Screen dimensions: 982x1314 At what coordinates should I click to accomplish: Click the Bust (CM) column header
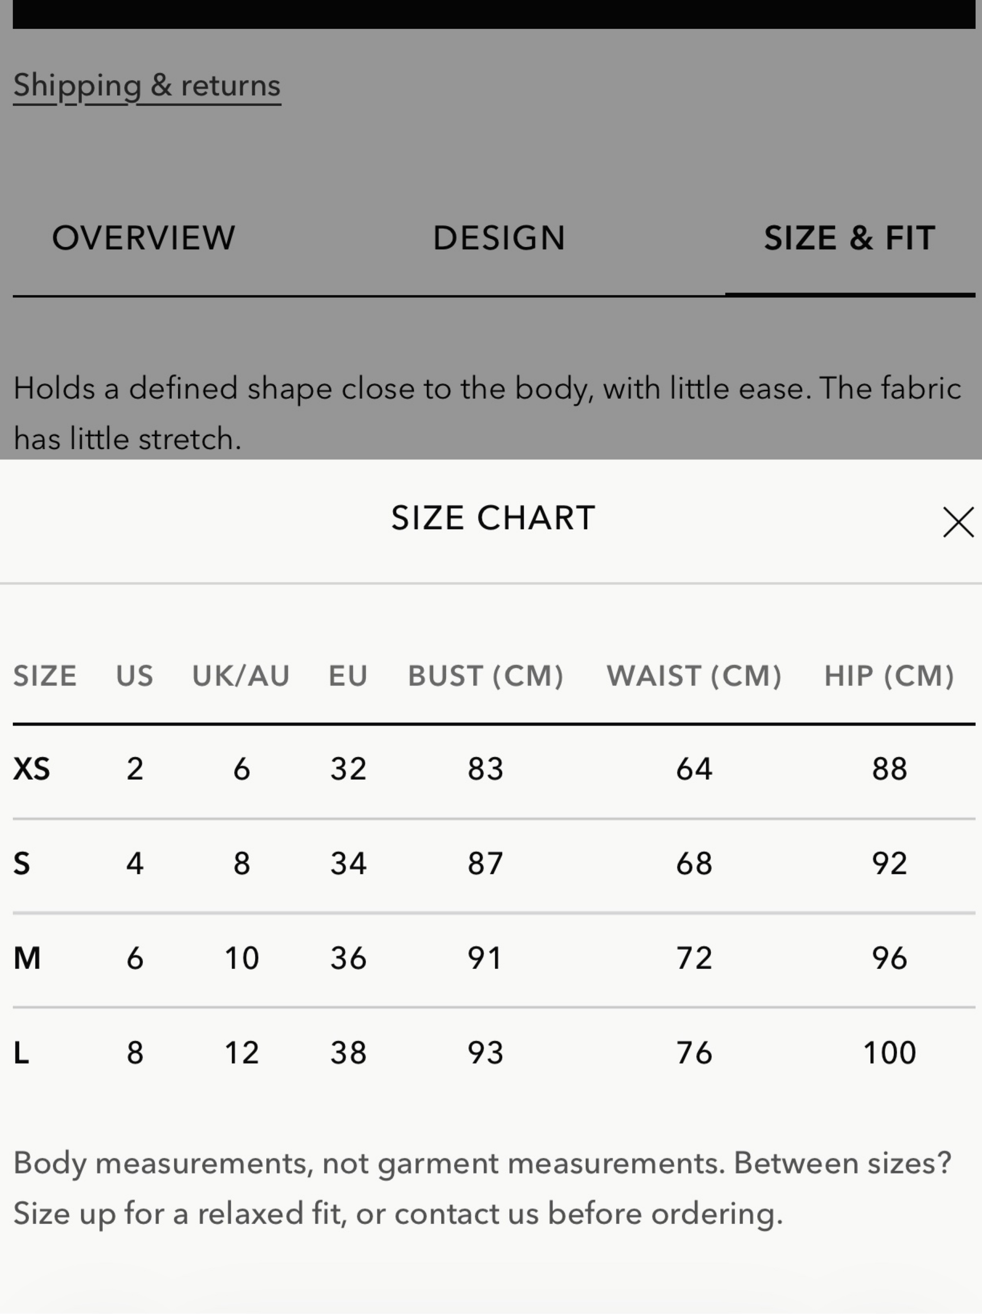pos(485,676)
